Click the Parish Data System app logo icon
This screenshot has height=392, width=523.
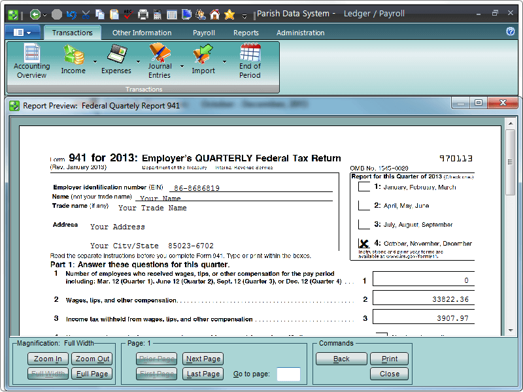pos(13,14)
